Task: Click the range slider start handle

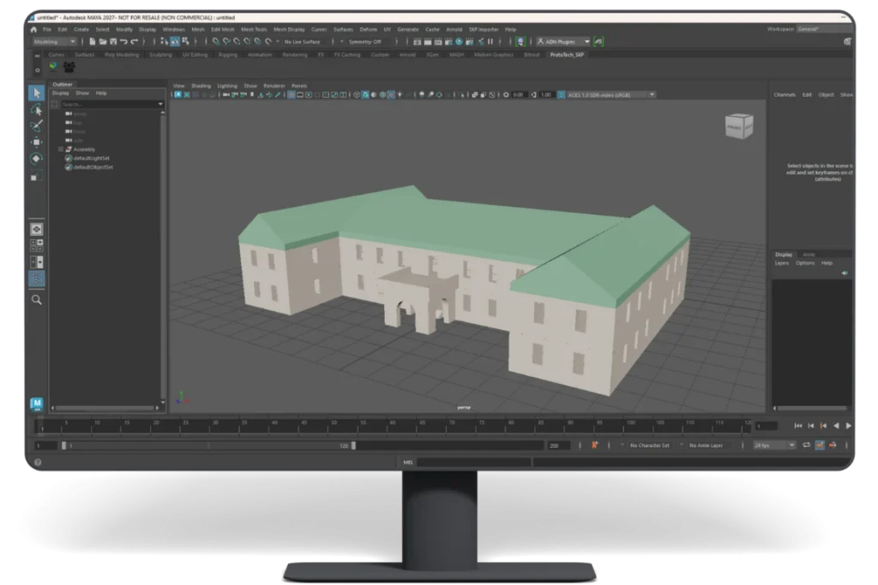Action: [63, 445]
